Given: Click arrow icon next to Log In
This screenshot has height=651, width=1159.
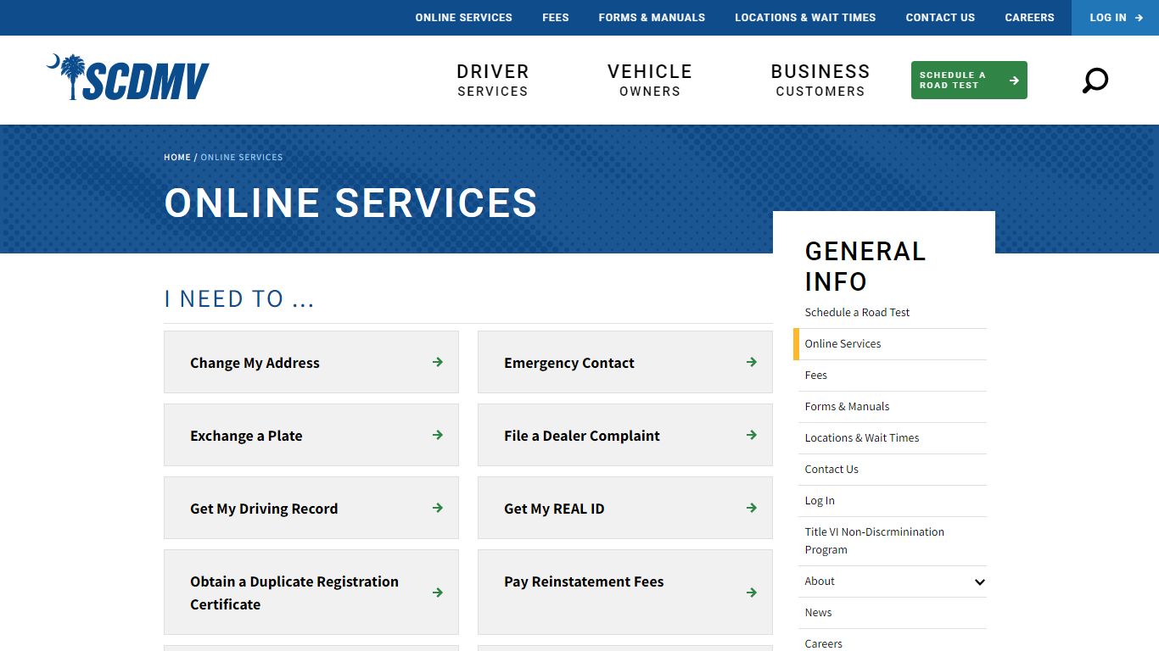Looking at the screenshot, I should click(1139, 18).
